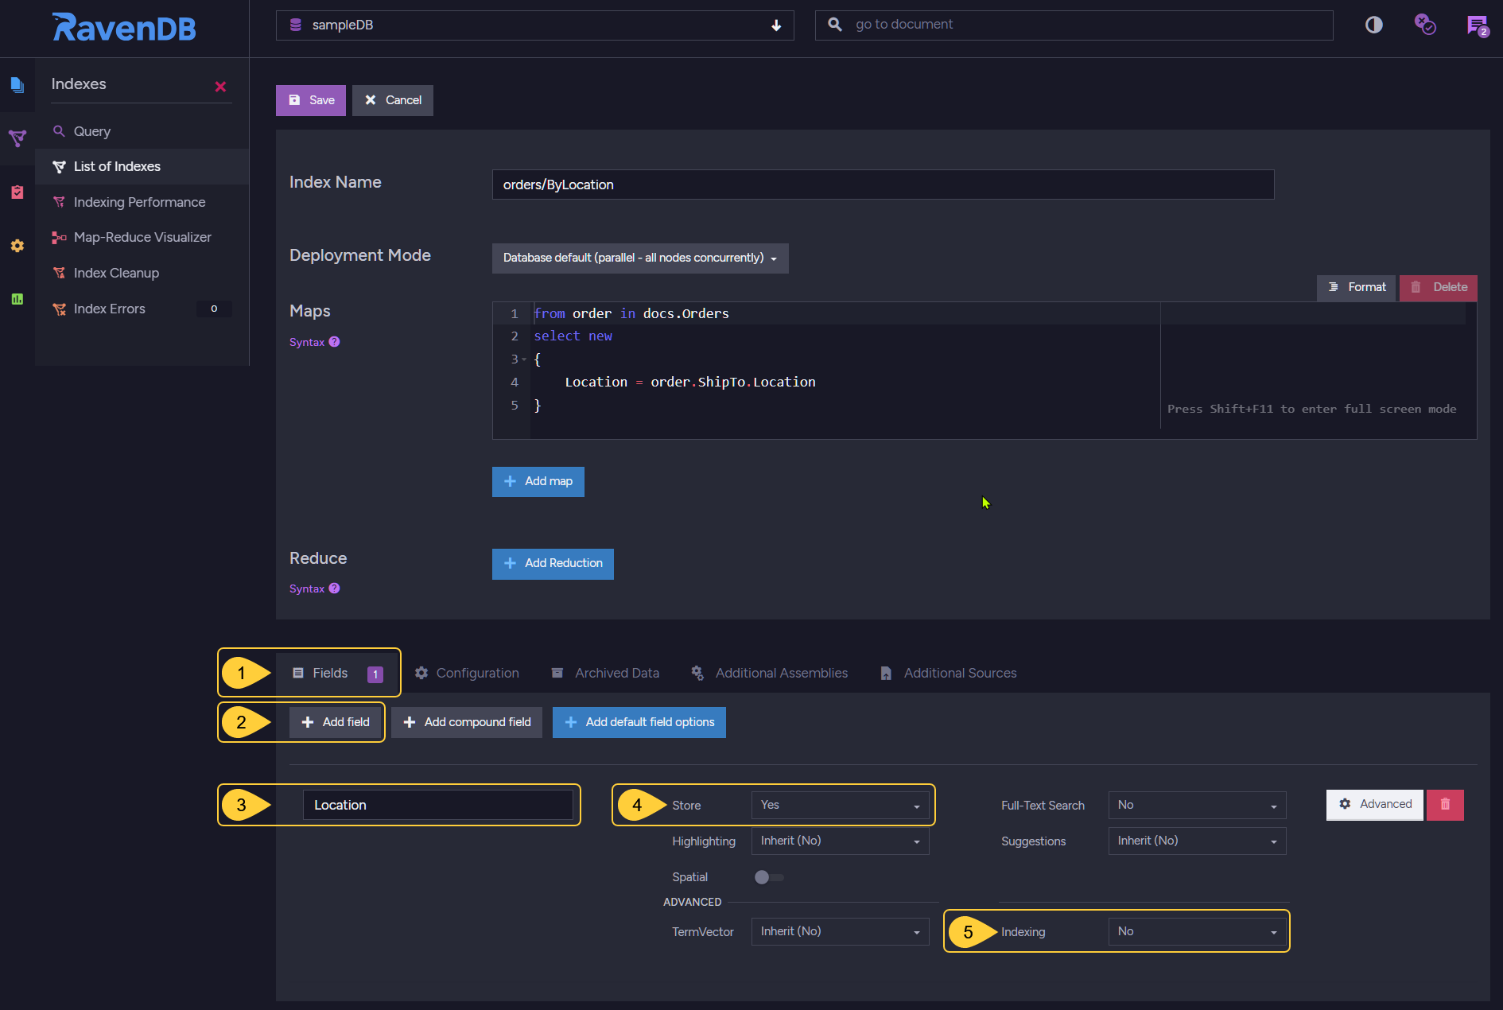
Task: Click the Advanced button
Action: (1375, 805)
